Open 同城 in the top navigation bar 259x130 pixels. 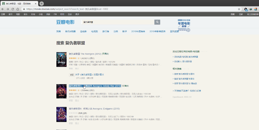click(x=33, y=14)
